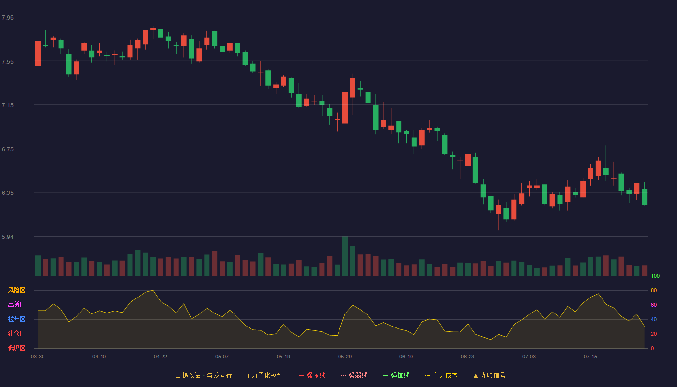
Task: Toggle the 龙吟信号 legend entry
Action: (x=489, y=375)
